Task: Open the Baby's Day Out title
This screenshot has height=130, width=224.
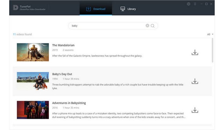Action: pyautogui.click(x=62, y=74)
